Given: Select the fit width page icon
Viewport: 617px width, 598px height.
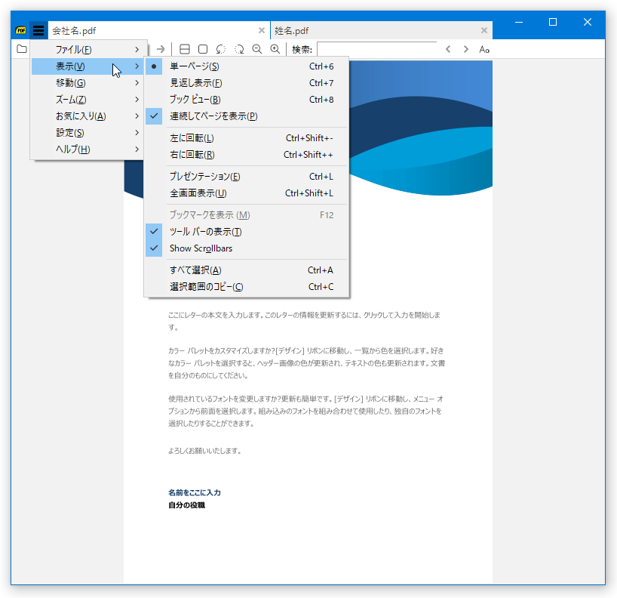Looking at the screenshot, I should click(x=184, y=49).
